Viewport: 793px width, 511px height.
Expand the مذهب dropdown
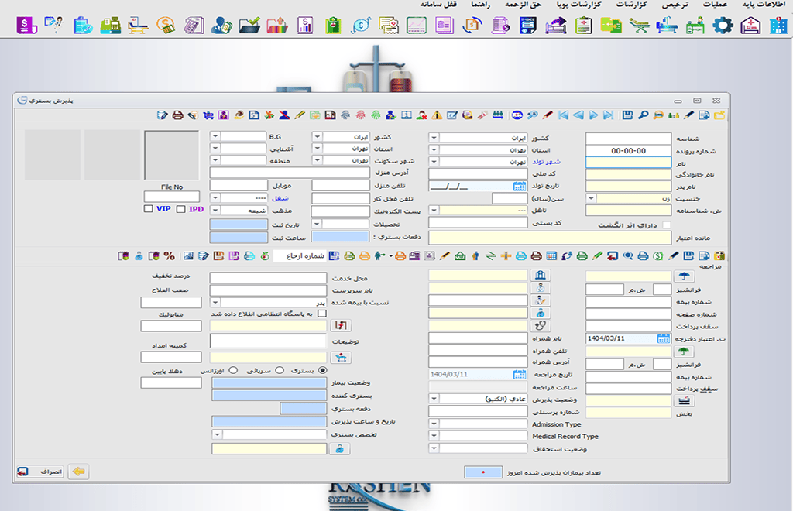click(x=215, y=210)
